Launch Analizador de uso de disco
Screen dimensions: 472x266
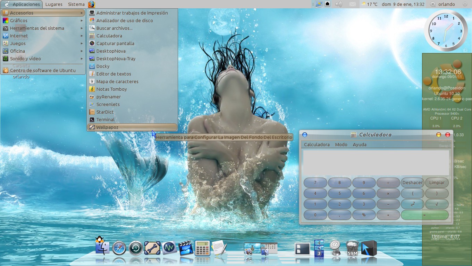pyautogui.click(x=132, y=20)
